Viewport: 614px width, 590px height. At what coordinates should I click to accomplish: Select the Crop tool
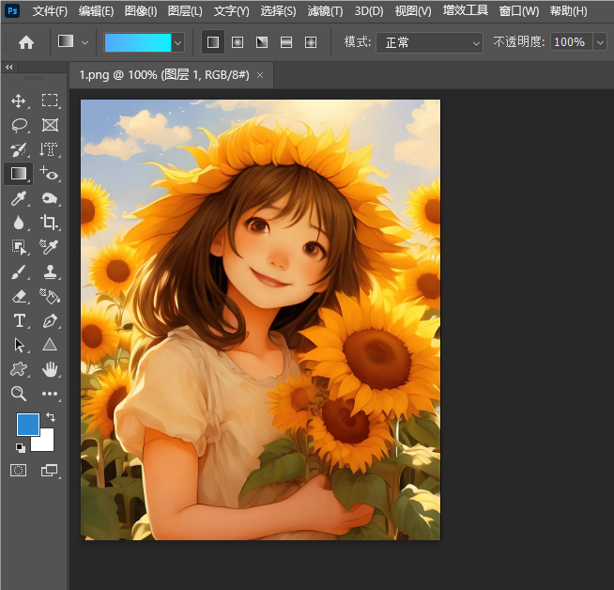click(50, 223)
